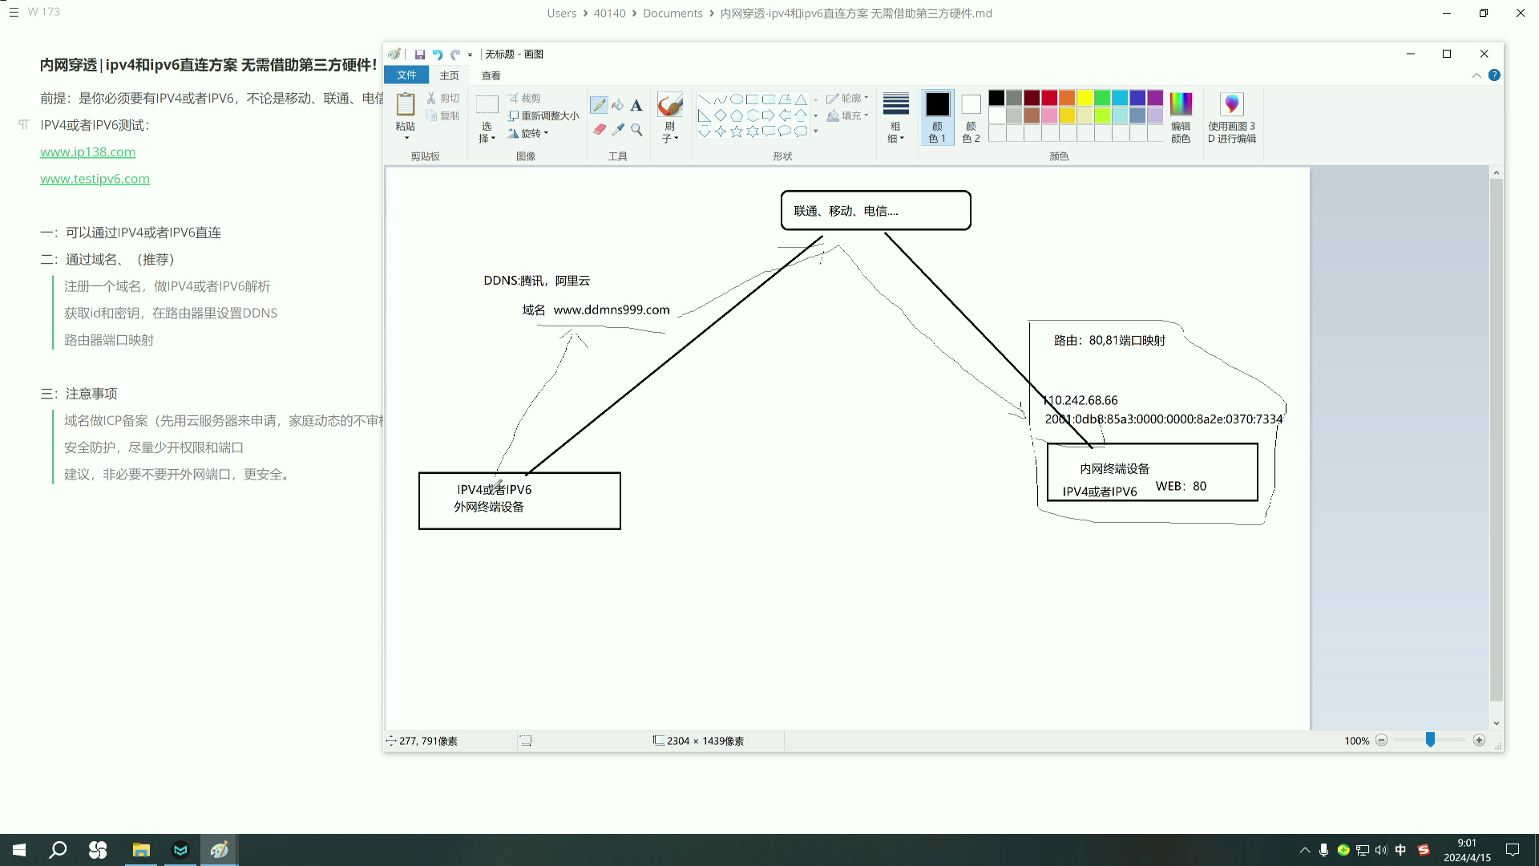Choose the Color picker eyedropper tool

[x=618, y=129]
